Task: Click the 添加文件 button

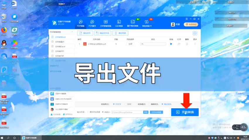Action: click(x=85, y=33)
